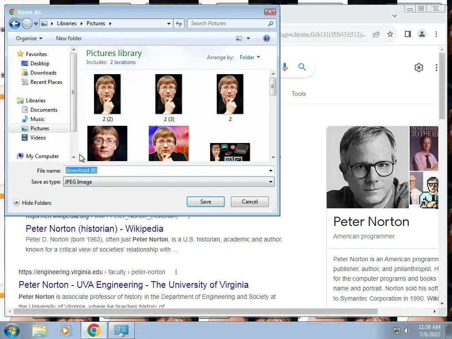Viewport: 452px width, 339px height.
Task: Click pixel-art Peter Norton image
Action: point(429,192)
